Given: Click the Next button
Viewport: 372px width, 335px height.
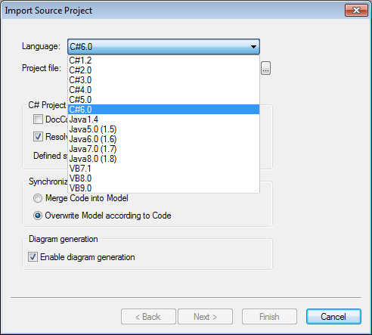Looking at the screenshot, I should (x=205, y=317).
